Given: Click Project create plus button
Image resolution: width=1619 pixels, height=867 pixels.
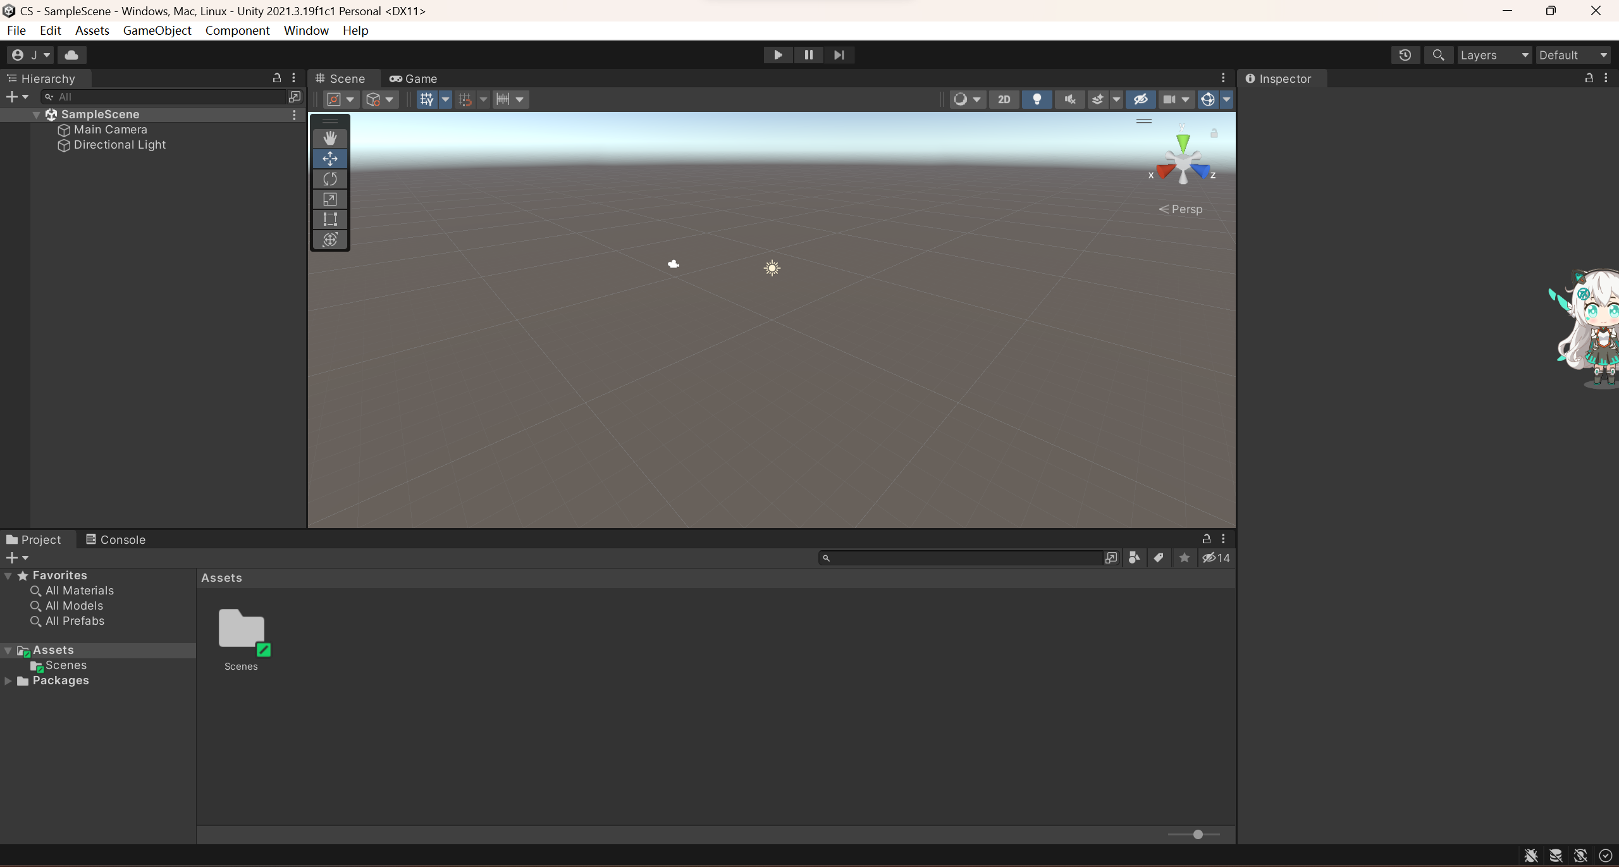Looking at the screenshot, I should point(17,558).
